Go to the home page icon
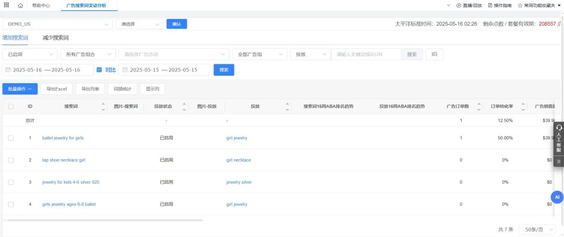Viewport: 564px width, 237px height. [20, 5]
